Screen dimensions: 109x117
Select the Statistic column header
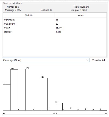(29, 15)
